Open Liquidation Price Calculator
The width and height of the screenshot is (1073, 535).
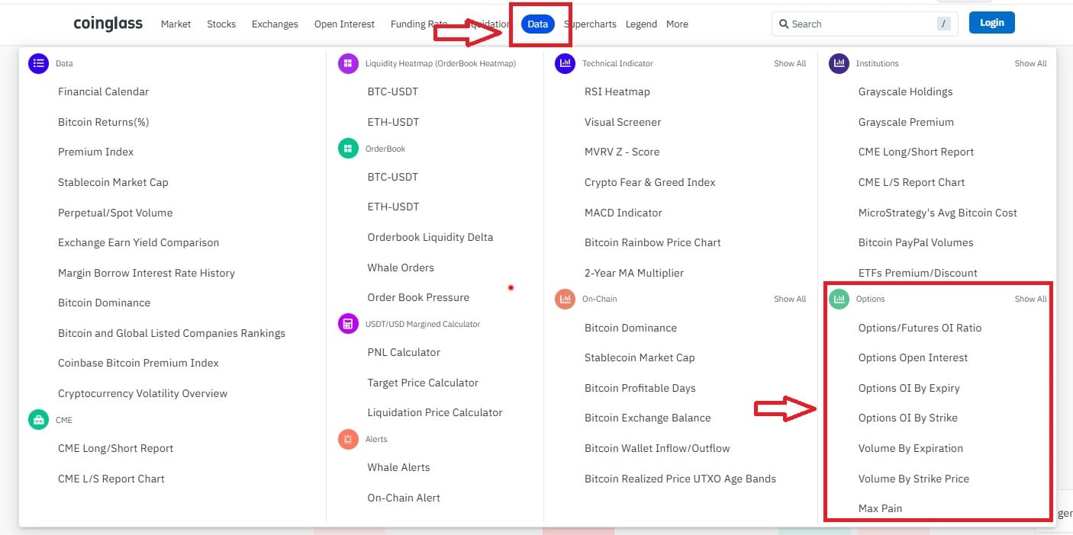[435, 412]
